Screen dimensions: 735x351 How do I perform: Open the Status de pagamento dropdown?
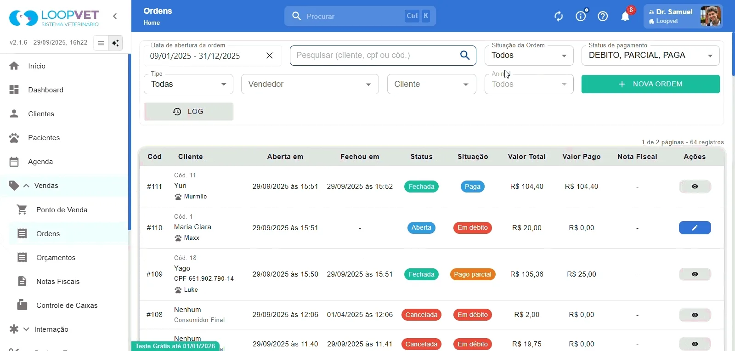[650, 56]
